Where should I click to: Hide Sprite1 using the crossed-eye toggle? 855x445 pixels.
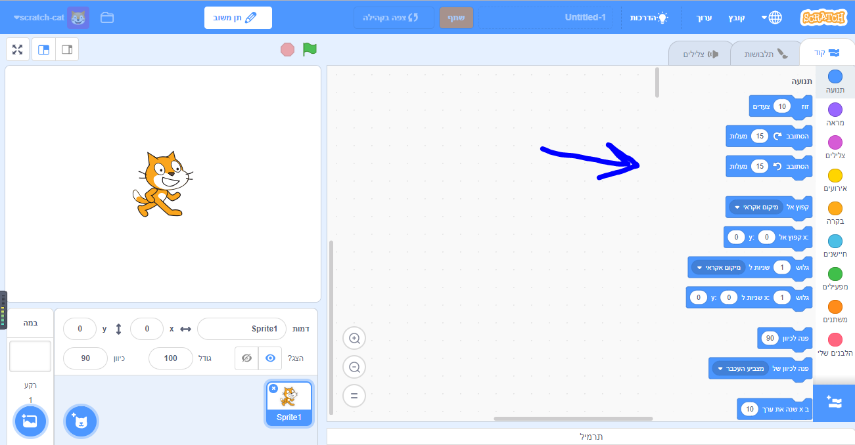tap(246, 358)
